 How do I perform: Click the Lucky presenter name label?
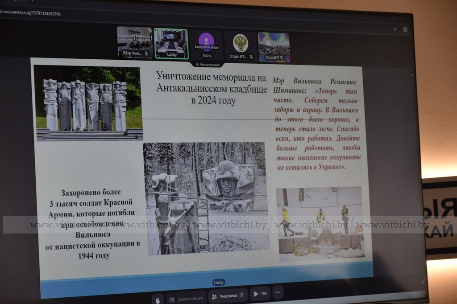pyautogui.click(x=218, y=282)
